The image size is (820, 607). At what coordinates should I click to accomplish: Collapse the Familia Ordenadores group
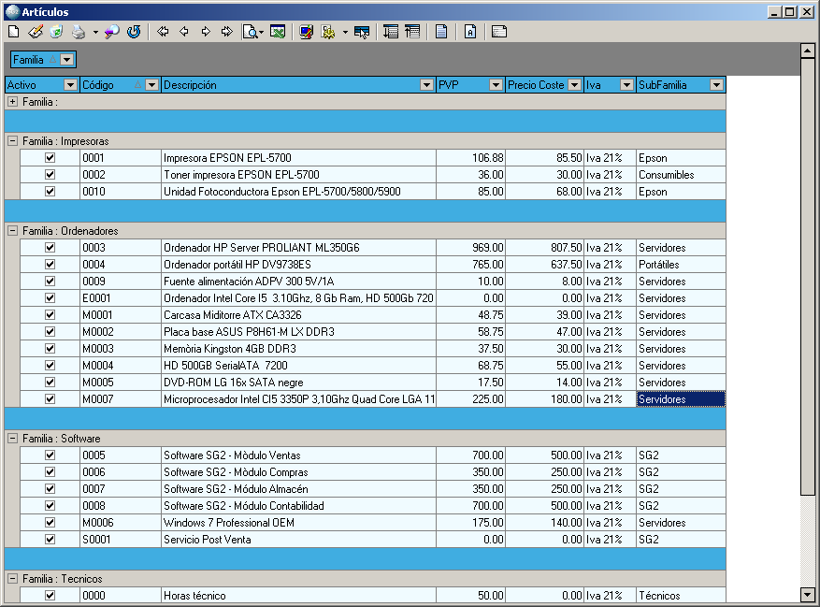pyautogui.click(x=12, y=231)
